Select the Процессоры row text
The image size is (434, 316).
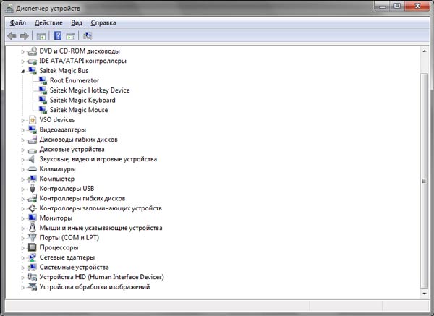(59, 247)
